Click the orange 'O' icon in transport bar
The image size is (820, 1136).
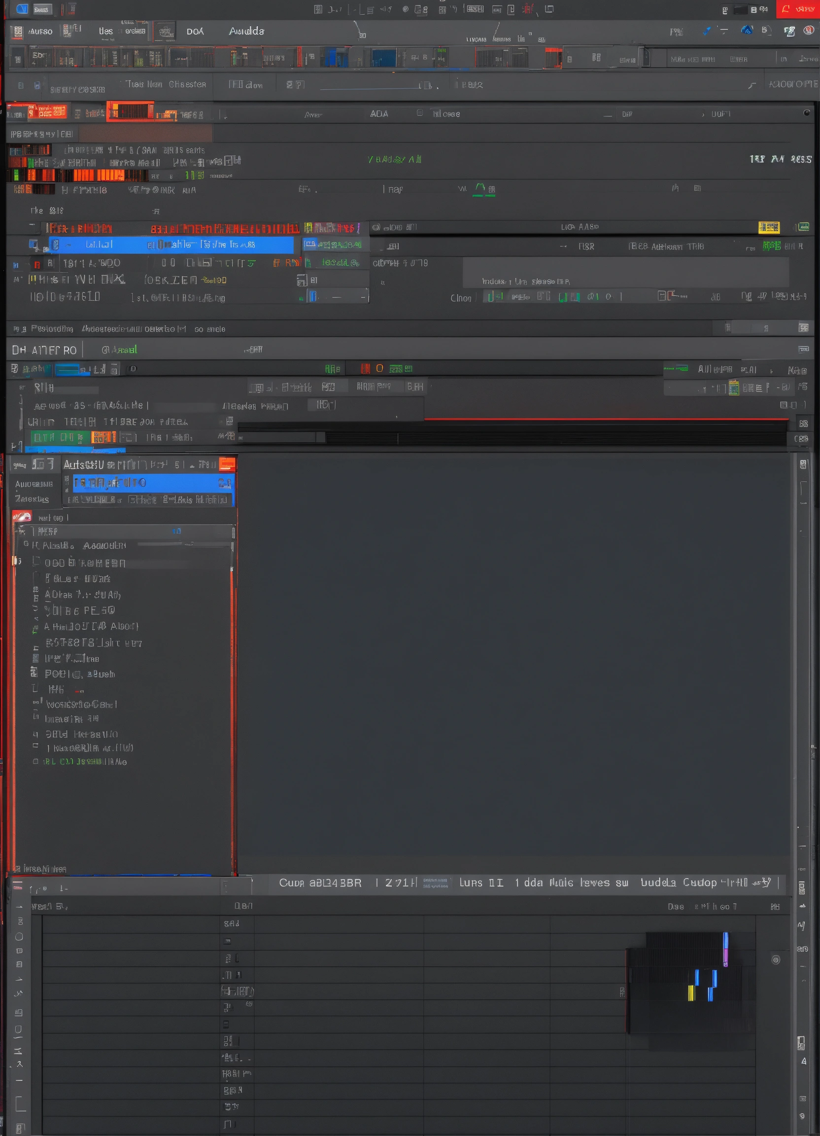(379, 369)
